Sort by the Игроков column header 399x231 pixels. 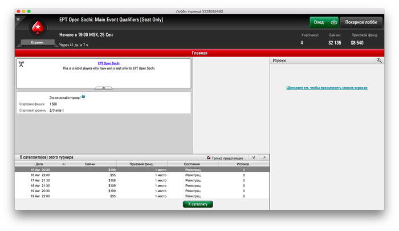(x=243, y=164)
